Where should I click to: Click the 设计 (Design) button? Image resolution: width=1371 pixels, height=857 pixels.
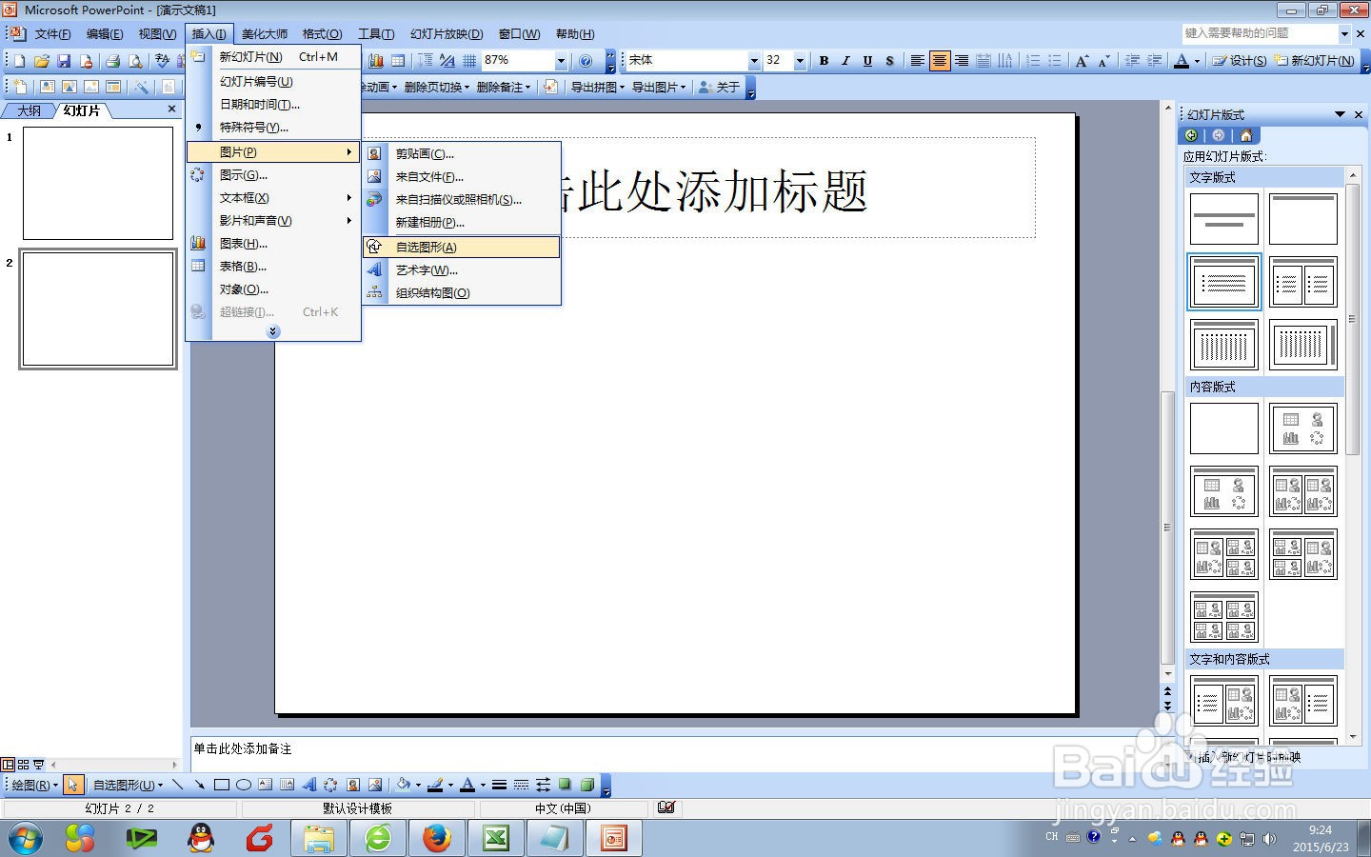point(1240,61)
